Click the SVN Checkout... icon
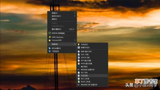This screenshot has height=90, width=160. pos(49,37)
